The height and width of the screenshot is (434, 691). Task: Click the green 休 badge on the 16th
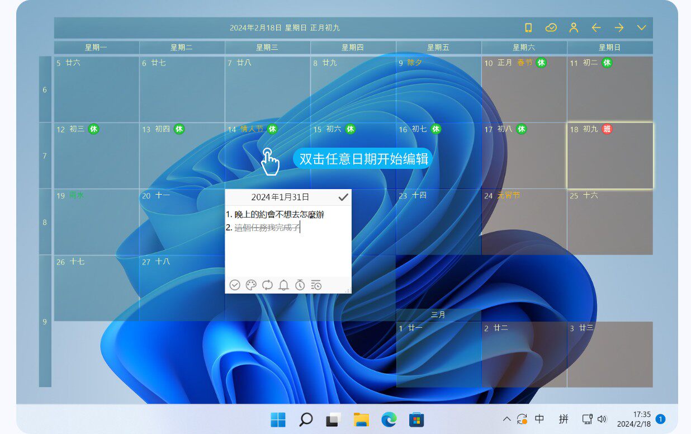[x=436, y=129]
